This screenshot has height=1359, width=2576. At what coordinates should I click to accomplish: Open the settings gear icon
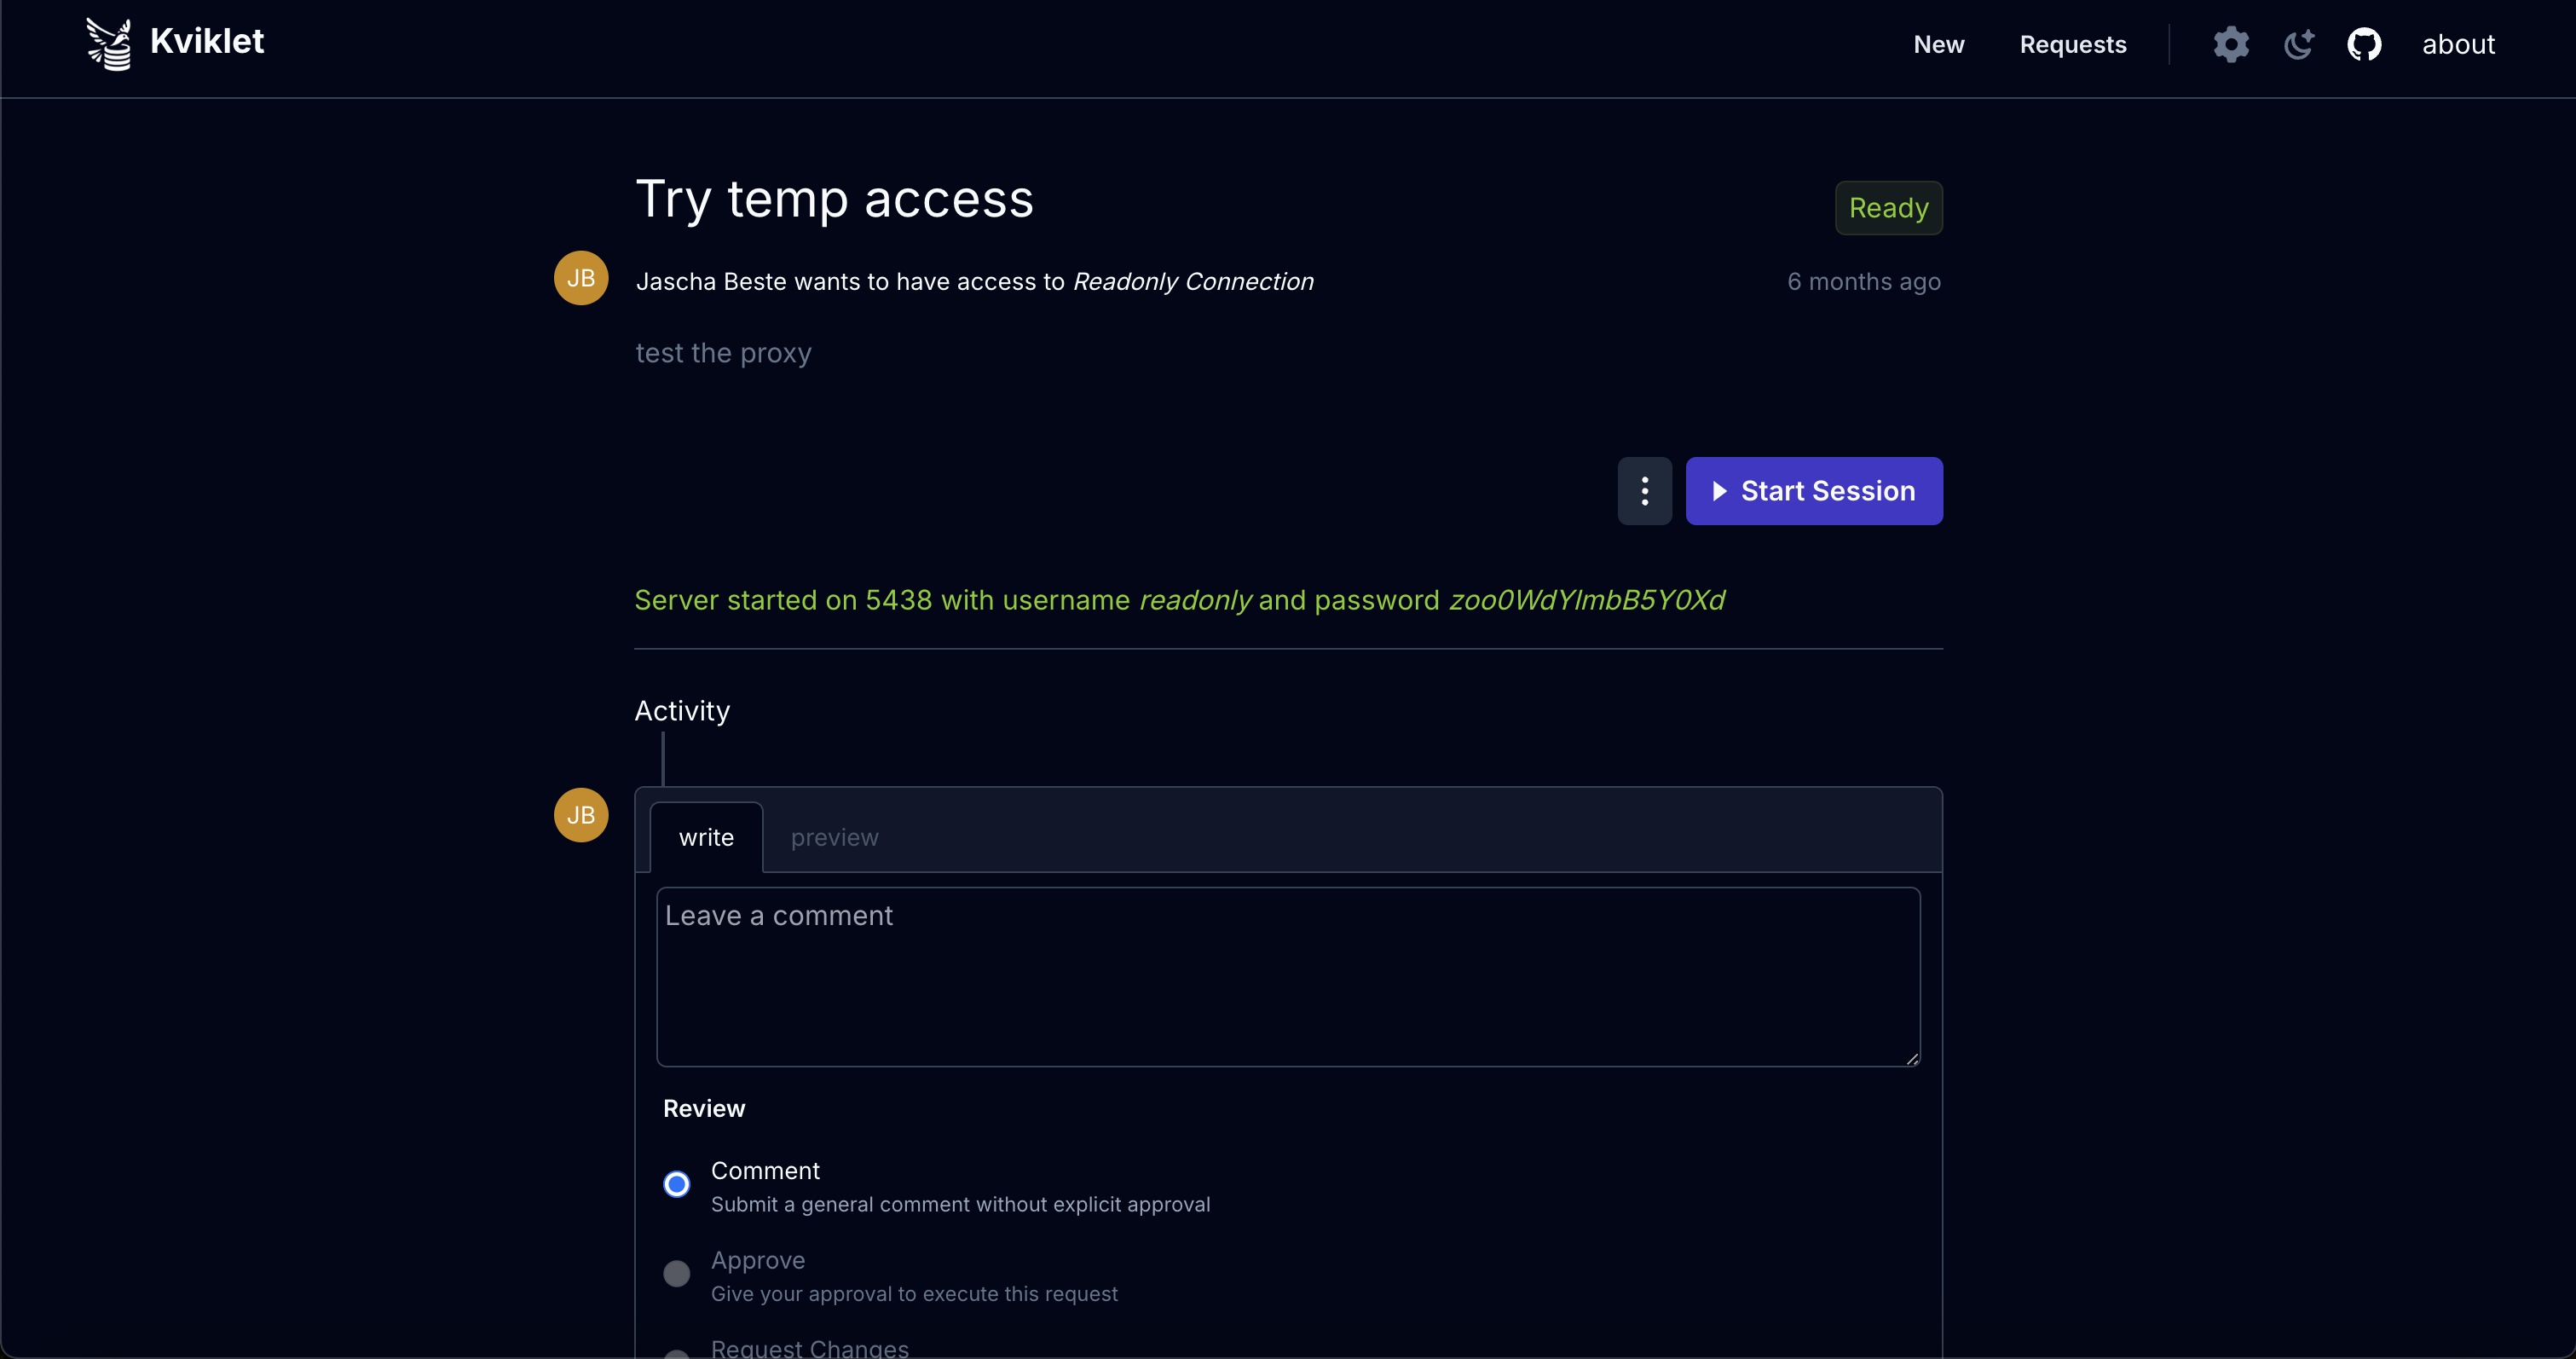pyautogui.click(x=2231, y=44)
